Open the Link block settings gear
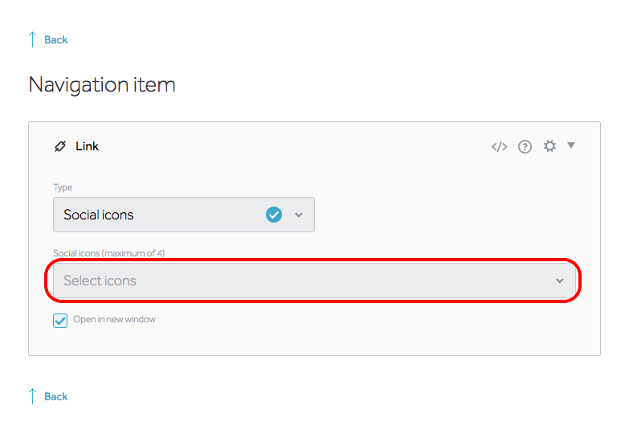This screenshot has height=430, width=629. click(x=549, y=146)
